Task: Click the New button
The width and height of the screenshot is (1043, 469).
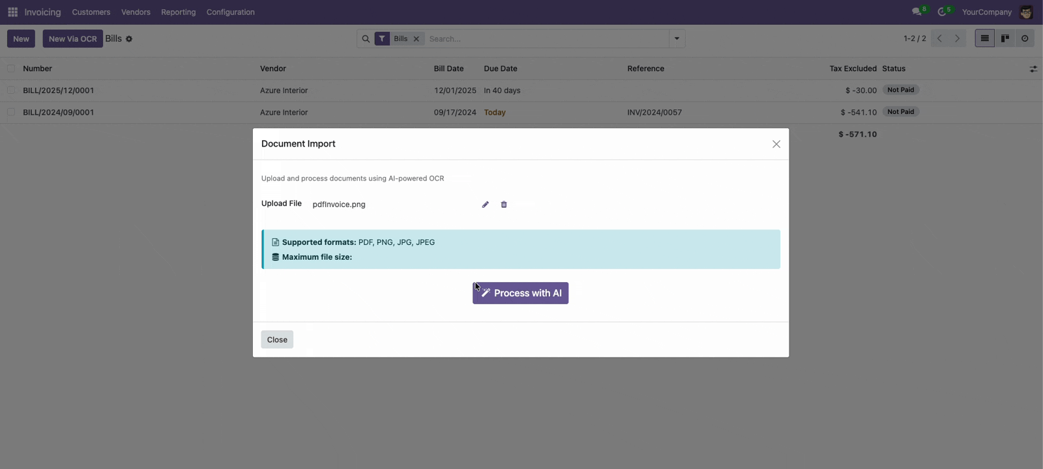Action: [21, 38]
